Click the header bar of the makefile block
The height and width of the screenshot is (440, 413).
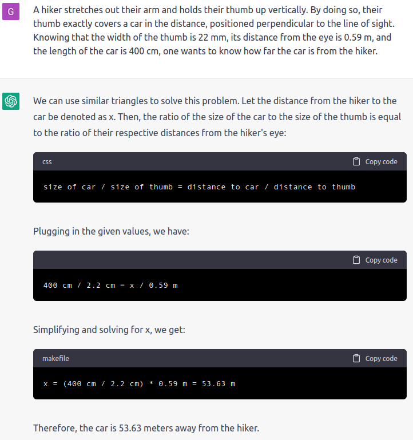(x=220, y=358)
